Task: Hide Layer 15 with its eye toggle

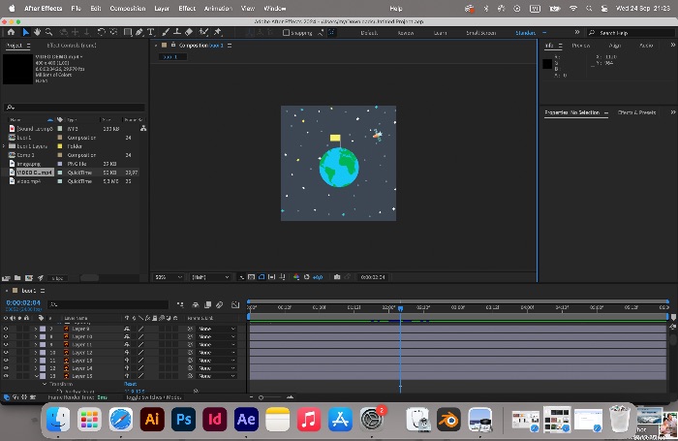Action: 6,376
